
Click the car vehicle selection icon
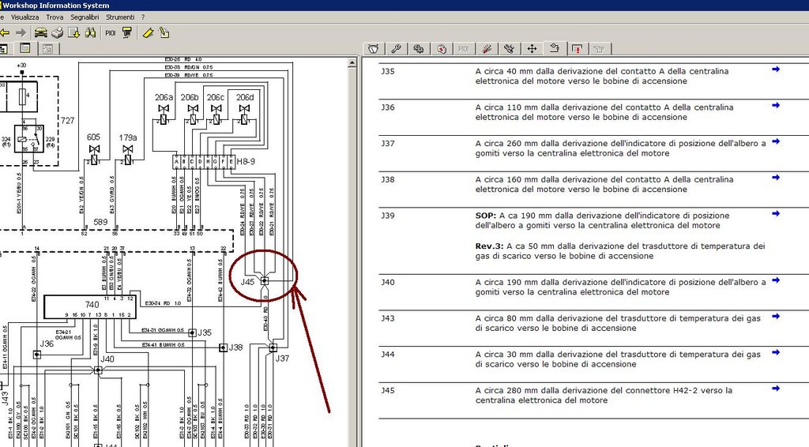click(x=40, y=33)
